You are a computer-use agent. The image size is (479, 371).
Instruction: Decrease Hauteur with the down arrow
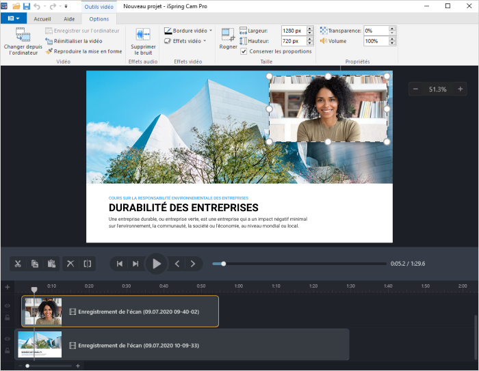coord(310,43)
